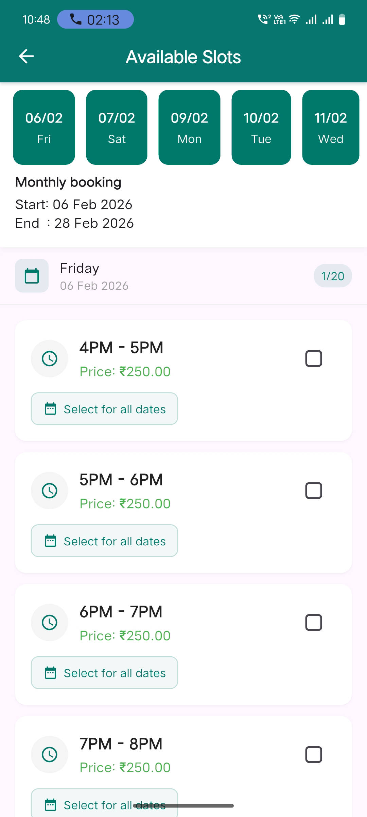Tap the clock icon for 5PM - 6PM

pyautogui.click(x=50, y=491)
